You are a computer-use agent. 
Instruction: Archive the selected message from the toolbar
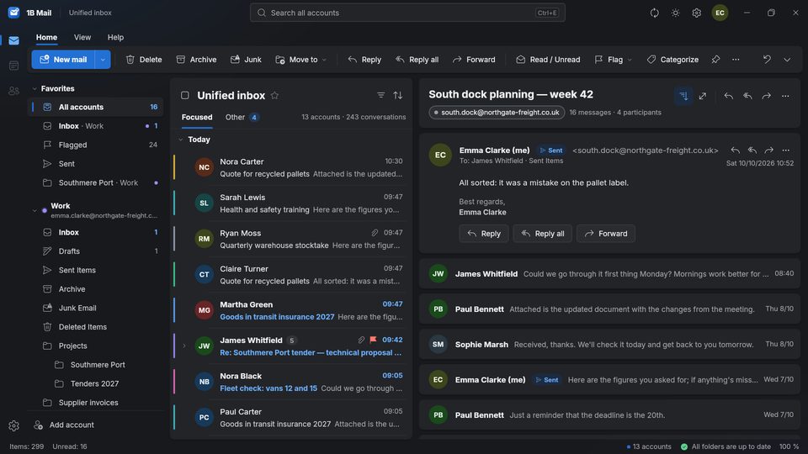pos(196,60)
